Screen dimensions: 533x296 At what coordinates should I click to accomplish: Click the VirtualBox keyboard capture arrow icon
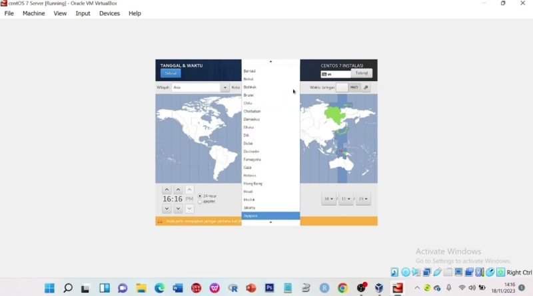[x=501, y=272]
